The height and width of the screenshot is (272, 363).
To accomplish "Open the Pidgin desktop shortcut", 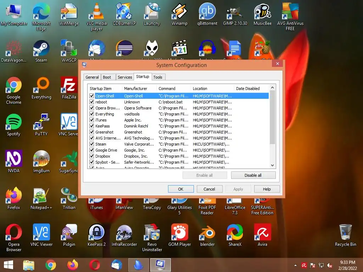I will [69, 235].
